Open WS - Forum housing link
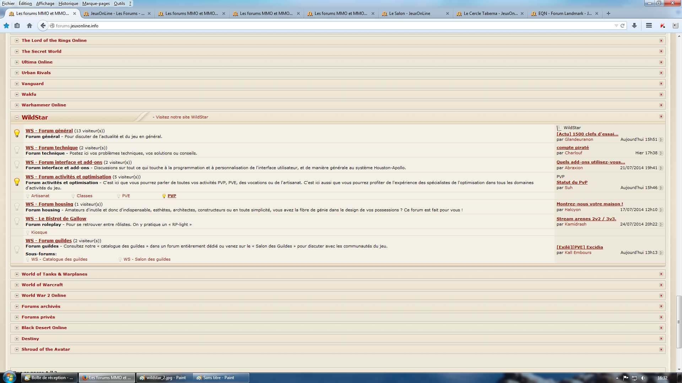 [49, 204]
